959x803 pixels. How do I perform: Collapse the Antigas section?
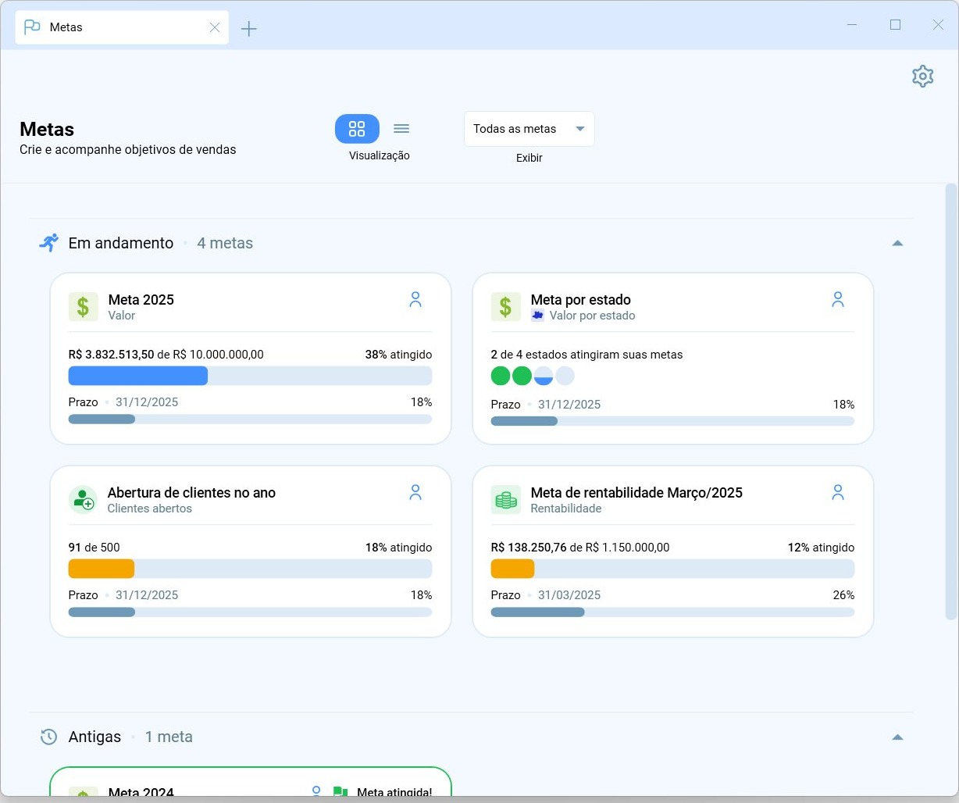tap(897, 737)
